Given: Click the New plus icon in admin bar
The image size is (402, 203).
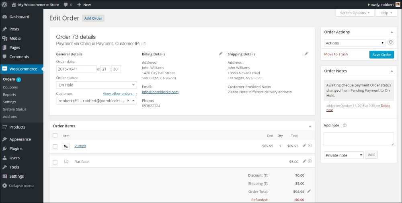Looking at the screenshot, I should [x=79, y=4].
